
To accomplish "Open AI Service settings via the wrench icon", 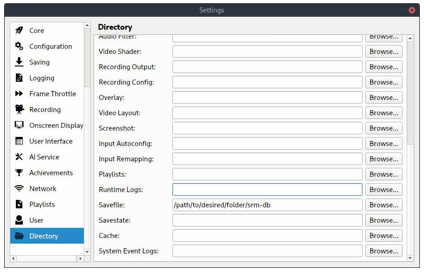I will (20, 157).
